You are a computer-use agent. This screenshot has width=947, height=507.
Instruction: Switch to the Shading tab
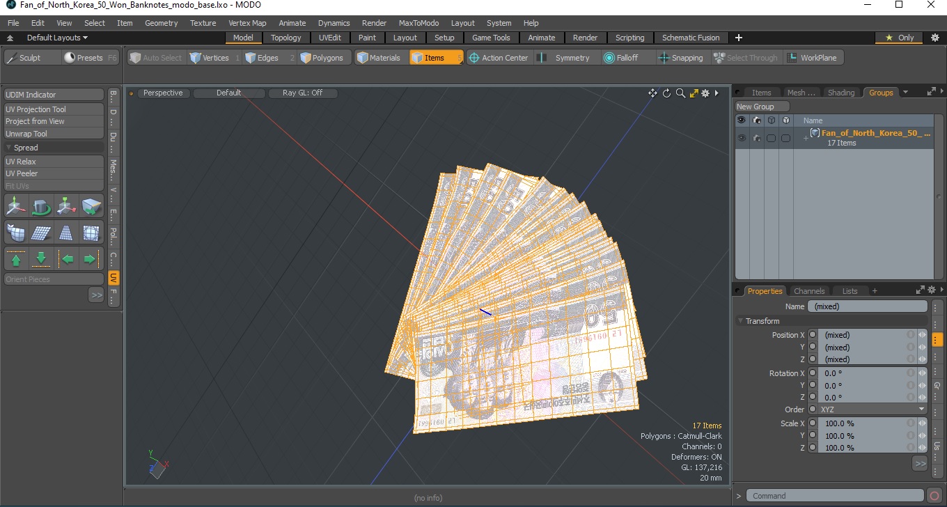point(840,93)
